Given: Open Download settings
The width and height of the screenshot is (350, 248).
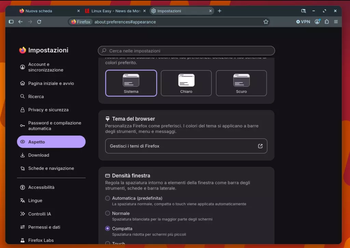Looking at the screenshot, I should (x=51, y=155).
